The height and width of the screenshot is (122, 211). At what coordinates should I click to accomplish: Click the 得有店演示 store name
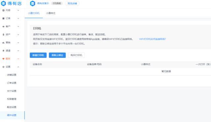(x=43, y=3)
